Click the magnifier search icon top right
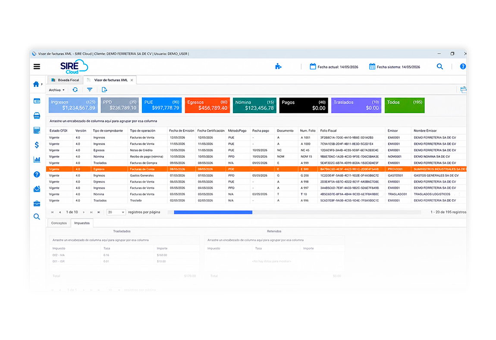This screenshot has width=496, height=340. [x=439, y=66]
